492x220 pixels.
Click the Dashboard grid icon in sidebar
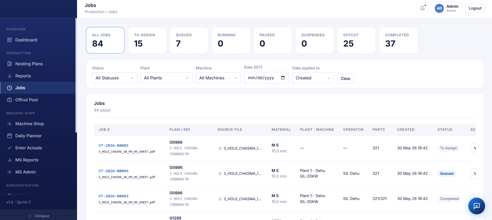click(x=10, y=40)
